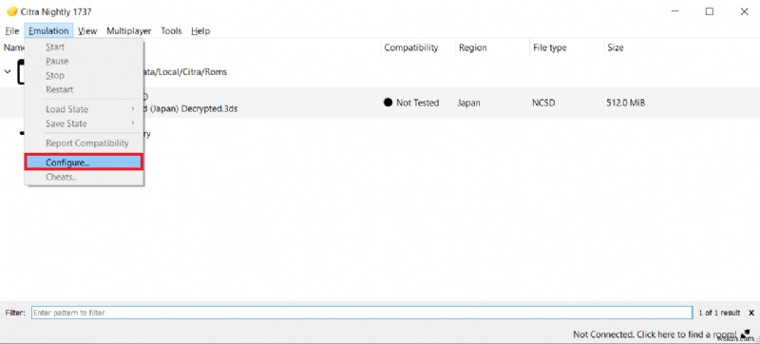Sort by the Size column header
The image size is (760, 344).
click(x=615, y=48)
